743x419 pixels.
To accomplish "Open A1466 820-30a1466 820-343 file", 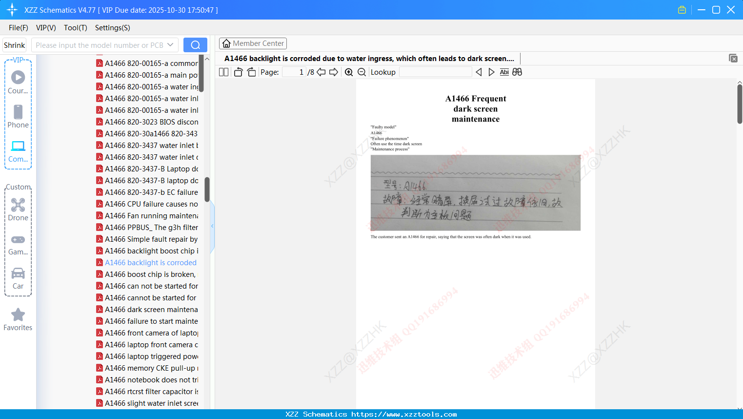I will coord(147,134).
